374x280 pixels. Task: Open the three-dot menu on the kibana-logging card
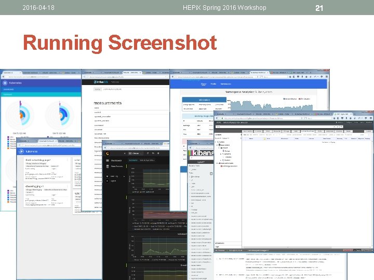[x=67, y=186]
